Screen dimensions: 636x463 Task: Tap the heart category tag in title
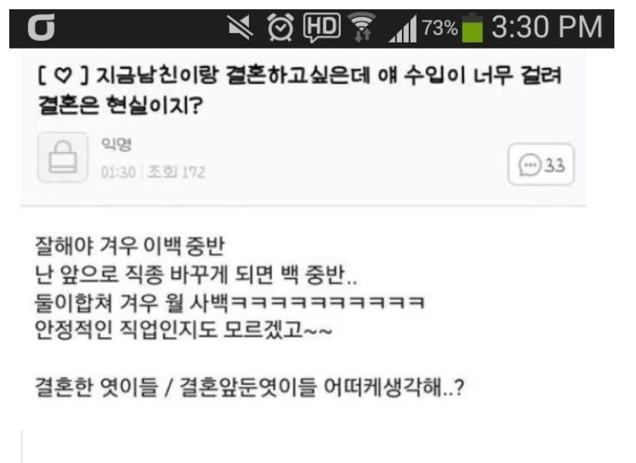(63, 76)
